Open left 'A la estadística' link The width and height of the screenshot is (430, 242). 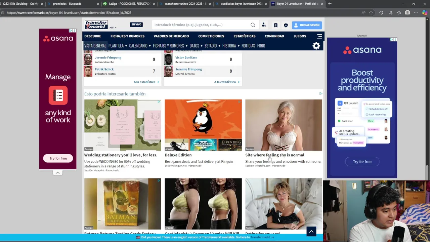(x=146, y=82)
